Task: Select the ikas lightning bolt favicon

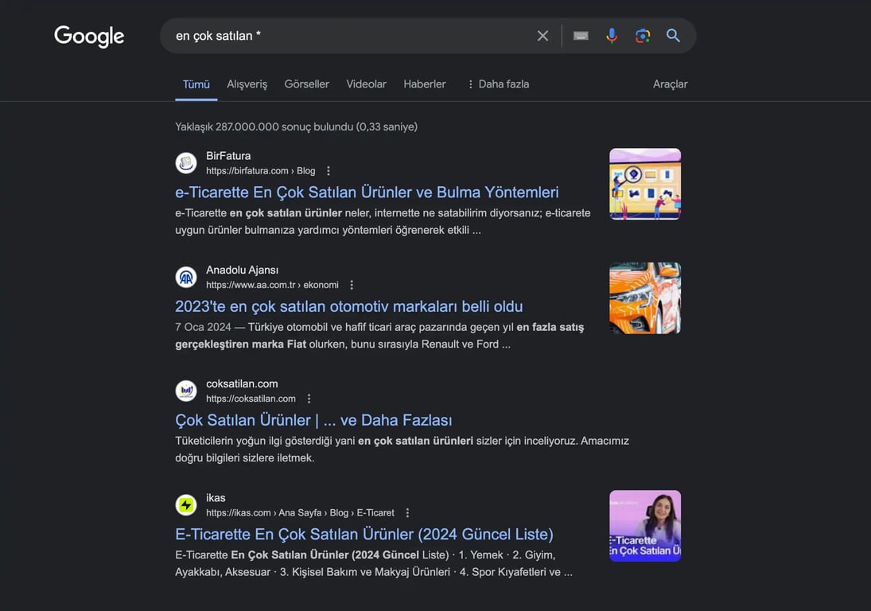Action: pos(186,504)
